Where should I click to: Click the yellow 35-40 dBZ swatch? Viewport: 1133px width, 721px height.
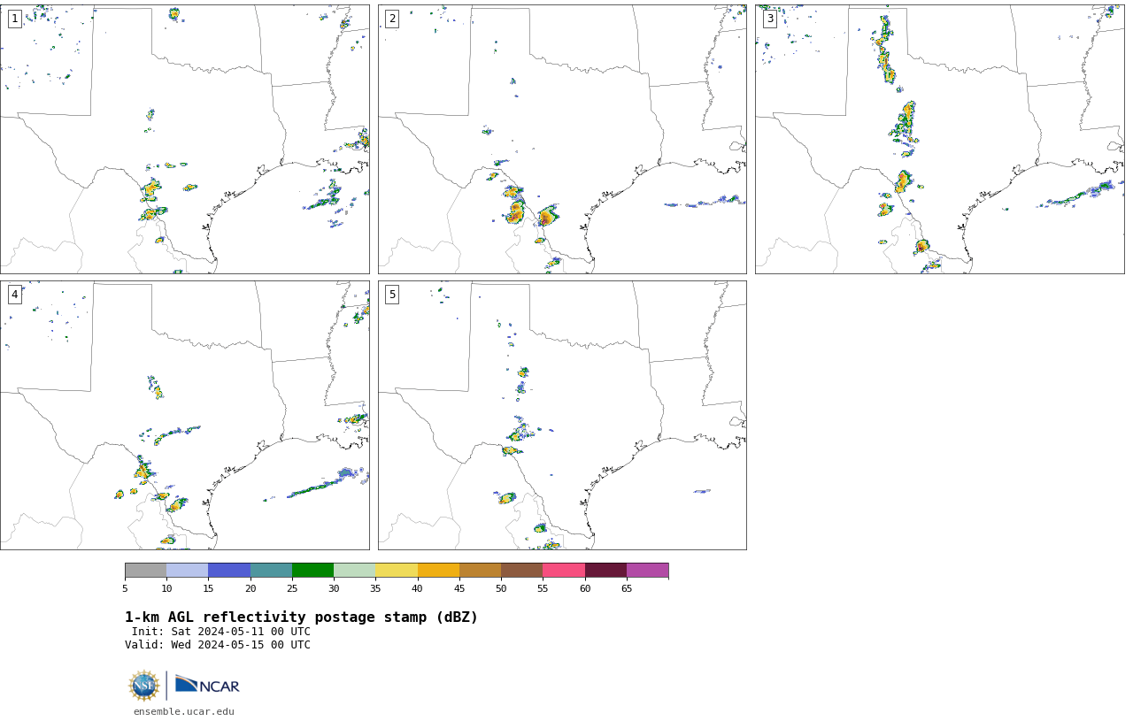[x=397, y=570]
